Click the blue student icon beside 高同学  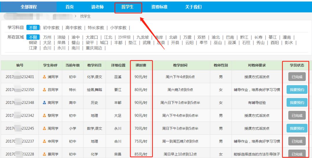point(44,102)
